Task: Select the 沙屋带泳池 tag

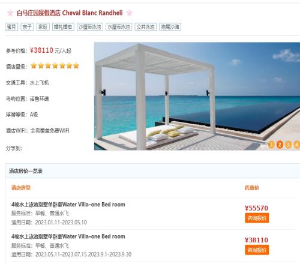Action: click(90, 27)
